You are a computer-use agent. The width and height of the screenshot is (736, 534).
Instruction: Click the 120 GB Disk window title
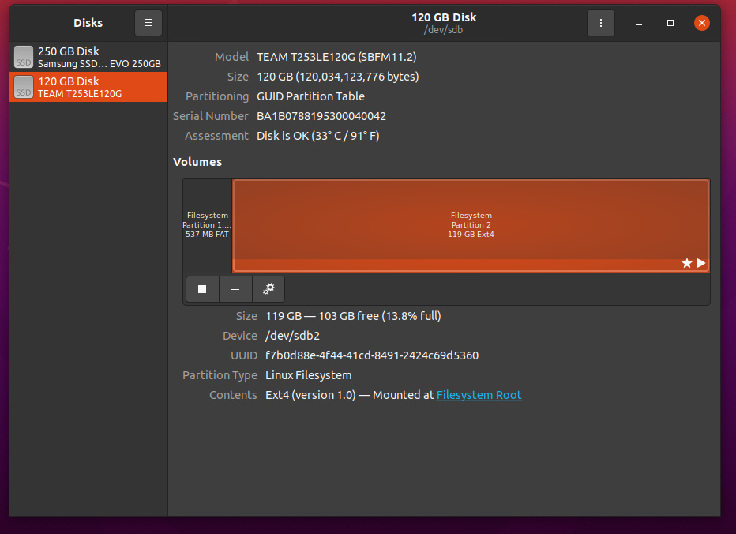[444, 17]
